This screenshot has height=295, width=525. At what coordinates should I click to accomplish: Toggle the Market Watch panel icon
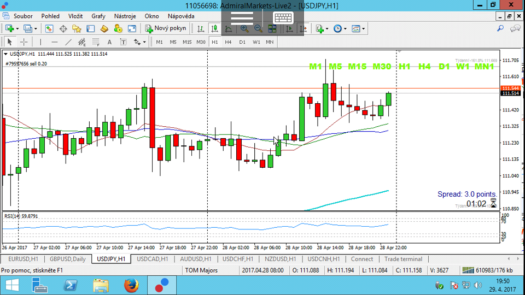tap(49, 29)
